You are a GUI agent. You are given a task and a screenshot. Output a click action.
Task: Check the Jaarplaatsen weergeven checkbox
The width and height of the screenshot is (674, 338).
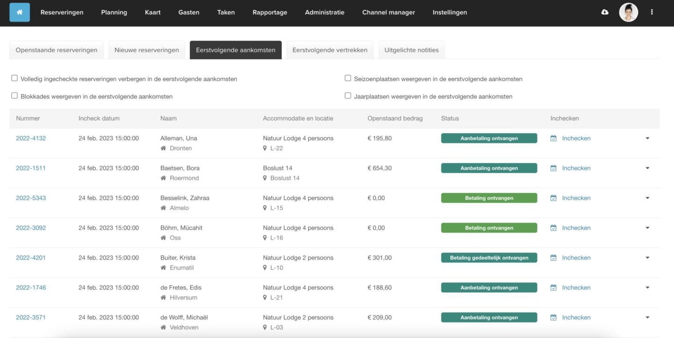pyautogui.click(x=348, y=95)
